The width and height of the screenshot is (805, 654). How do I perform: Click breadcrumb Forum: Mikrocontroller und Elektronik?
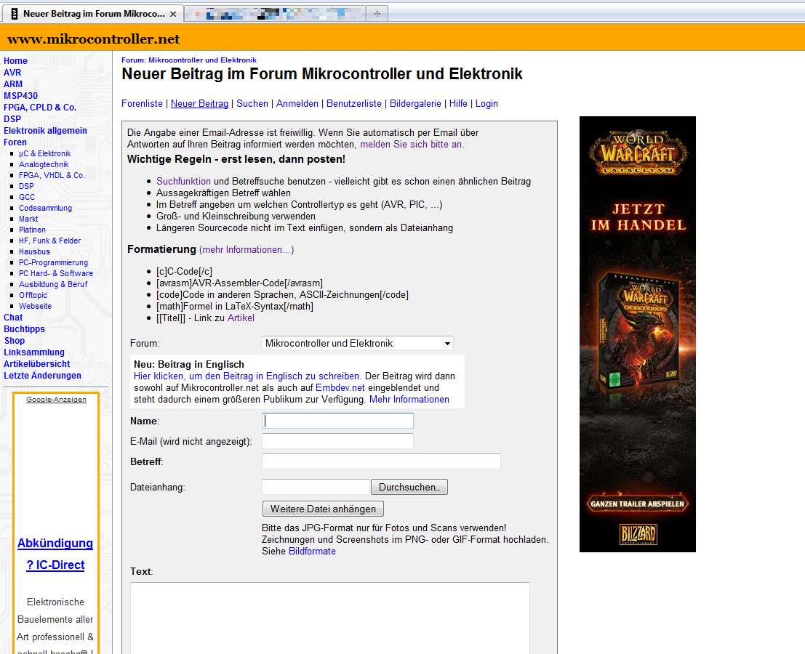188,60
